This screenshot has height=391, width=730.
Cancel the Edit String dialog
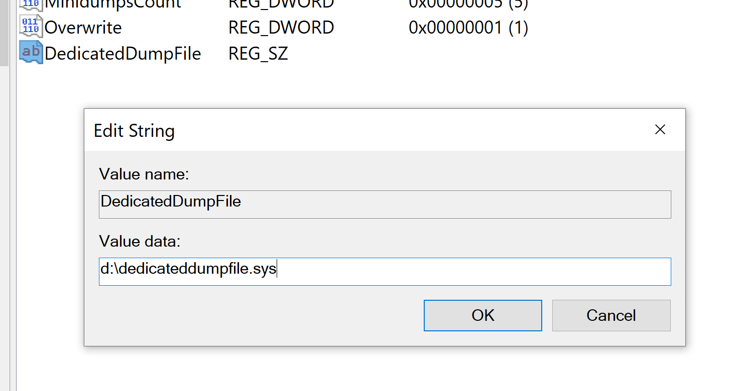click(611, 315)
